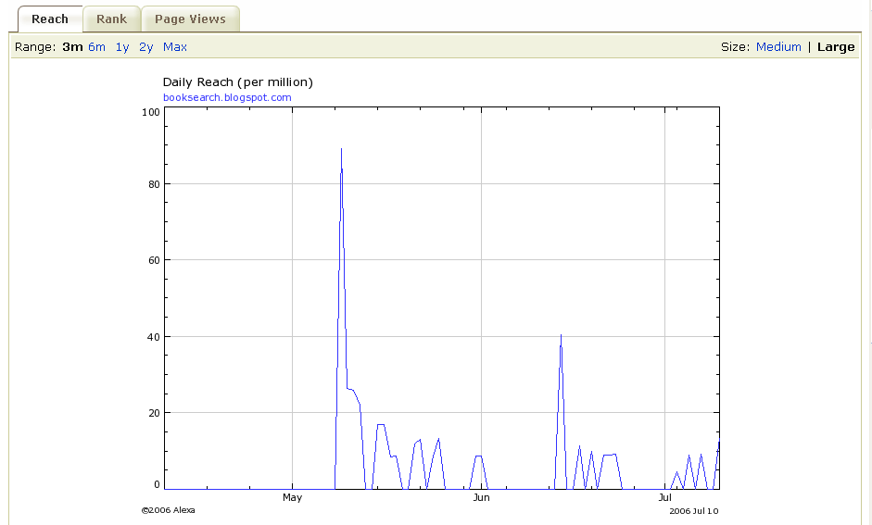
Task: Choose the 1y range option
Action: pyautogui.click(x=122, y=47)
